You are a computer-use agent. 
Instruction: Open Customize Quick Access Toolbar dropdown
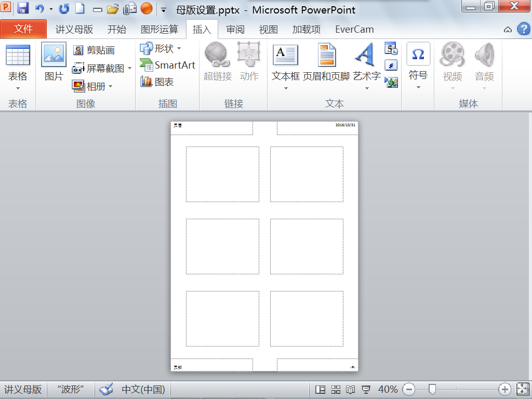pyautogui.click(x=164, y=10)
